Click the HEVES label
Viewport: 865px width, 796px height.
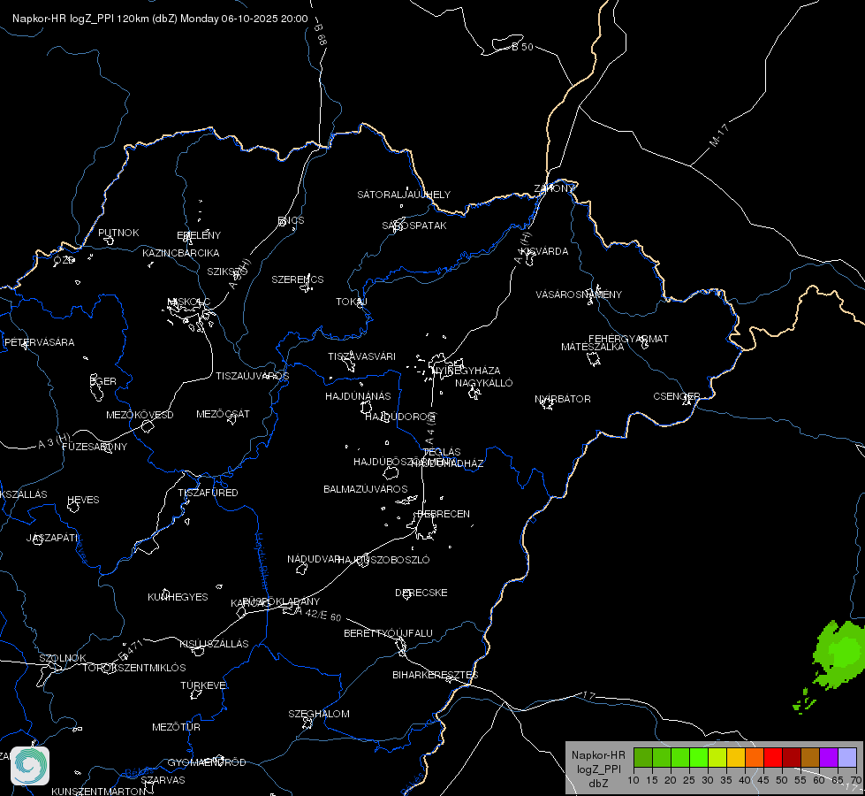(x=83, y=500)
